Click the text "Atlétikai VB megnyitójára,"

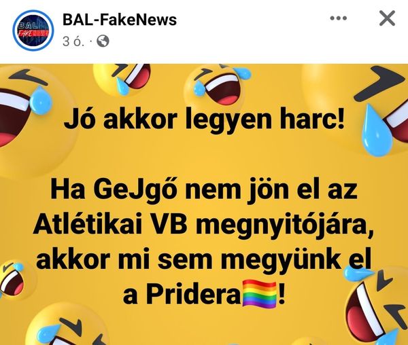pyautogui.click(x=204, y=224)
